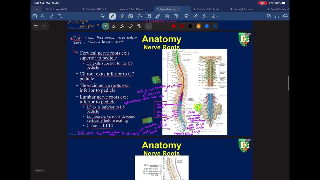Add a sticky note comment

click(176, 16)
